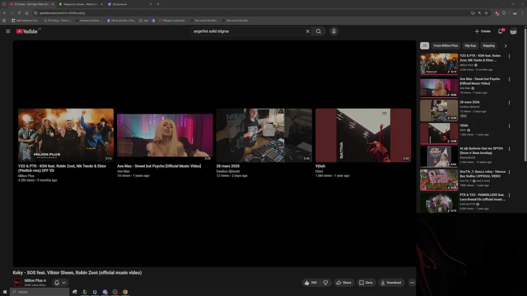Open Chrome from the taskbar
This screenshot has width=527, height=296.
[x=125, y=292]
